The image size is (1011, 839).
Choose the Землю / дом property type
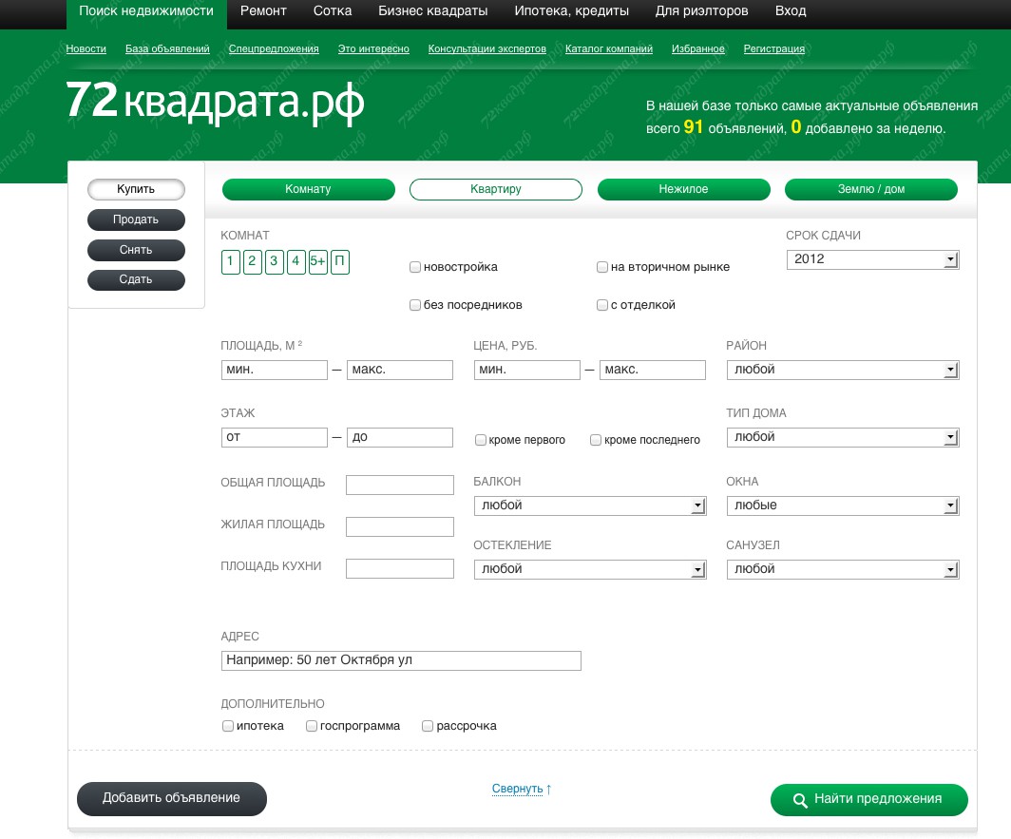[x=871, y=190]
